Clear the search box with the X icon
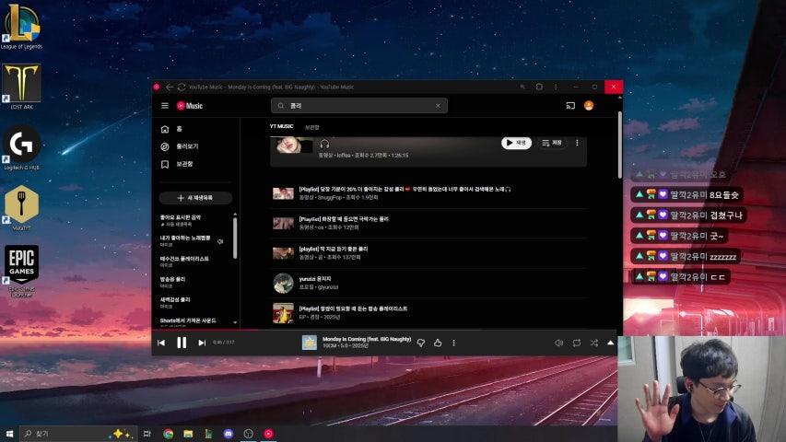 438,106
